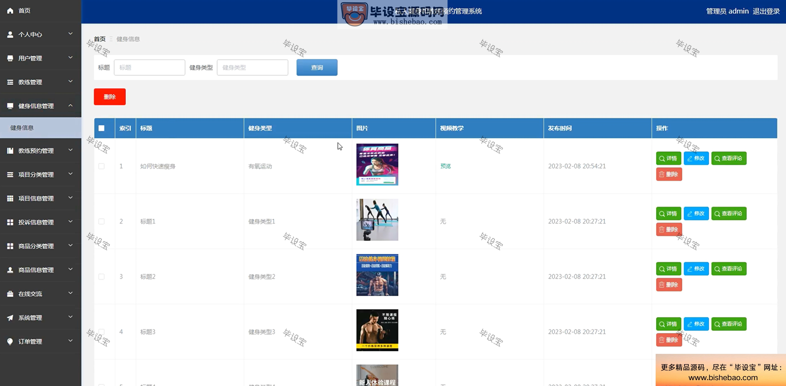Expand the 项目分类管理 chevron

pyautogui.click(x=70, y=174)
